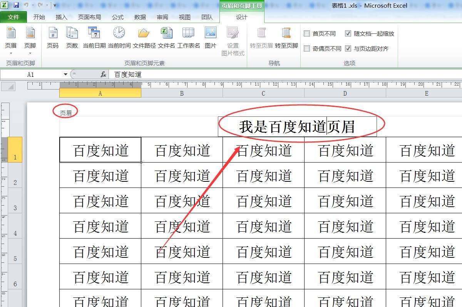This screenshot has height=307, width=462.
Task: Insert file path 文件路径
Action: pos(144,38)
